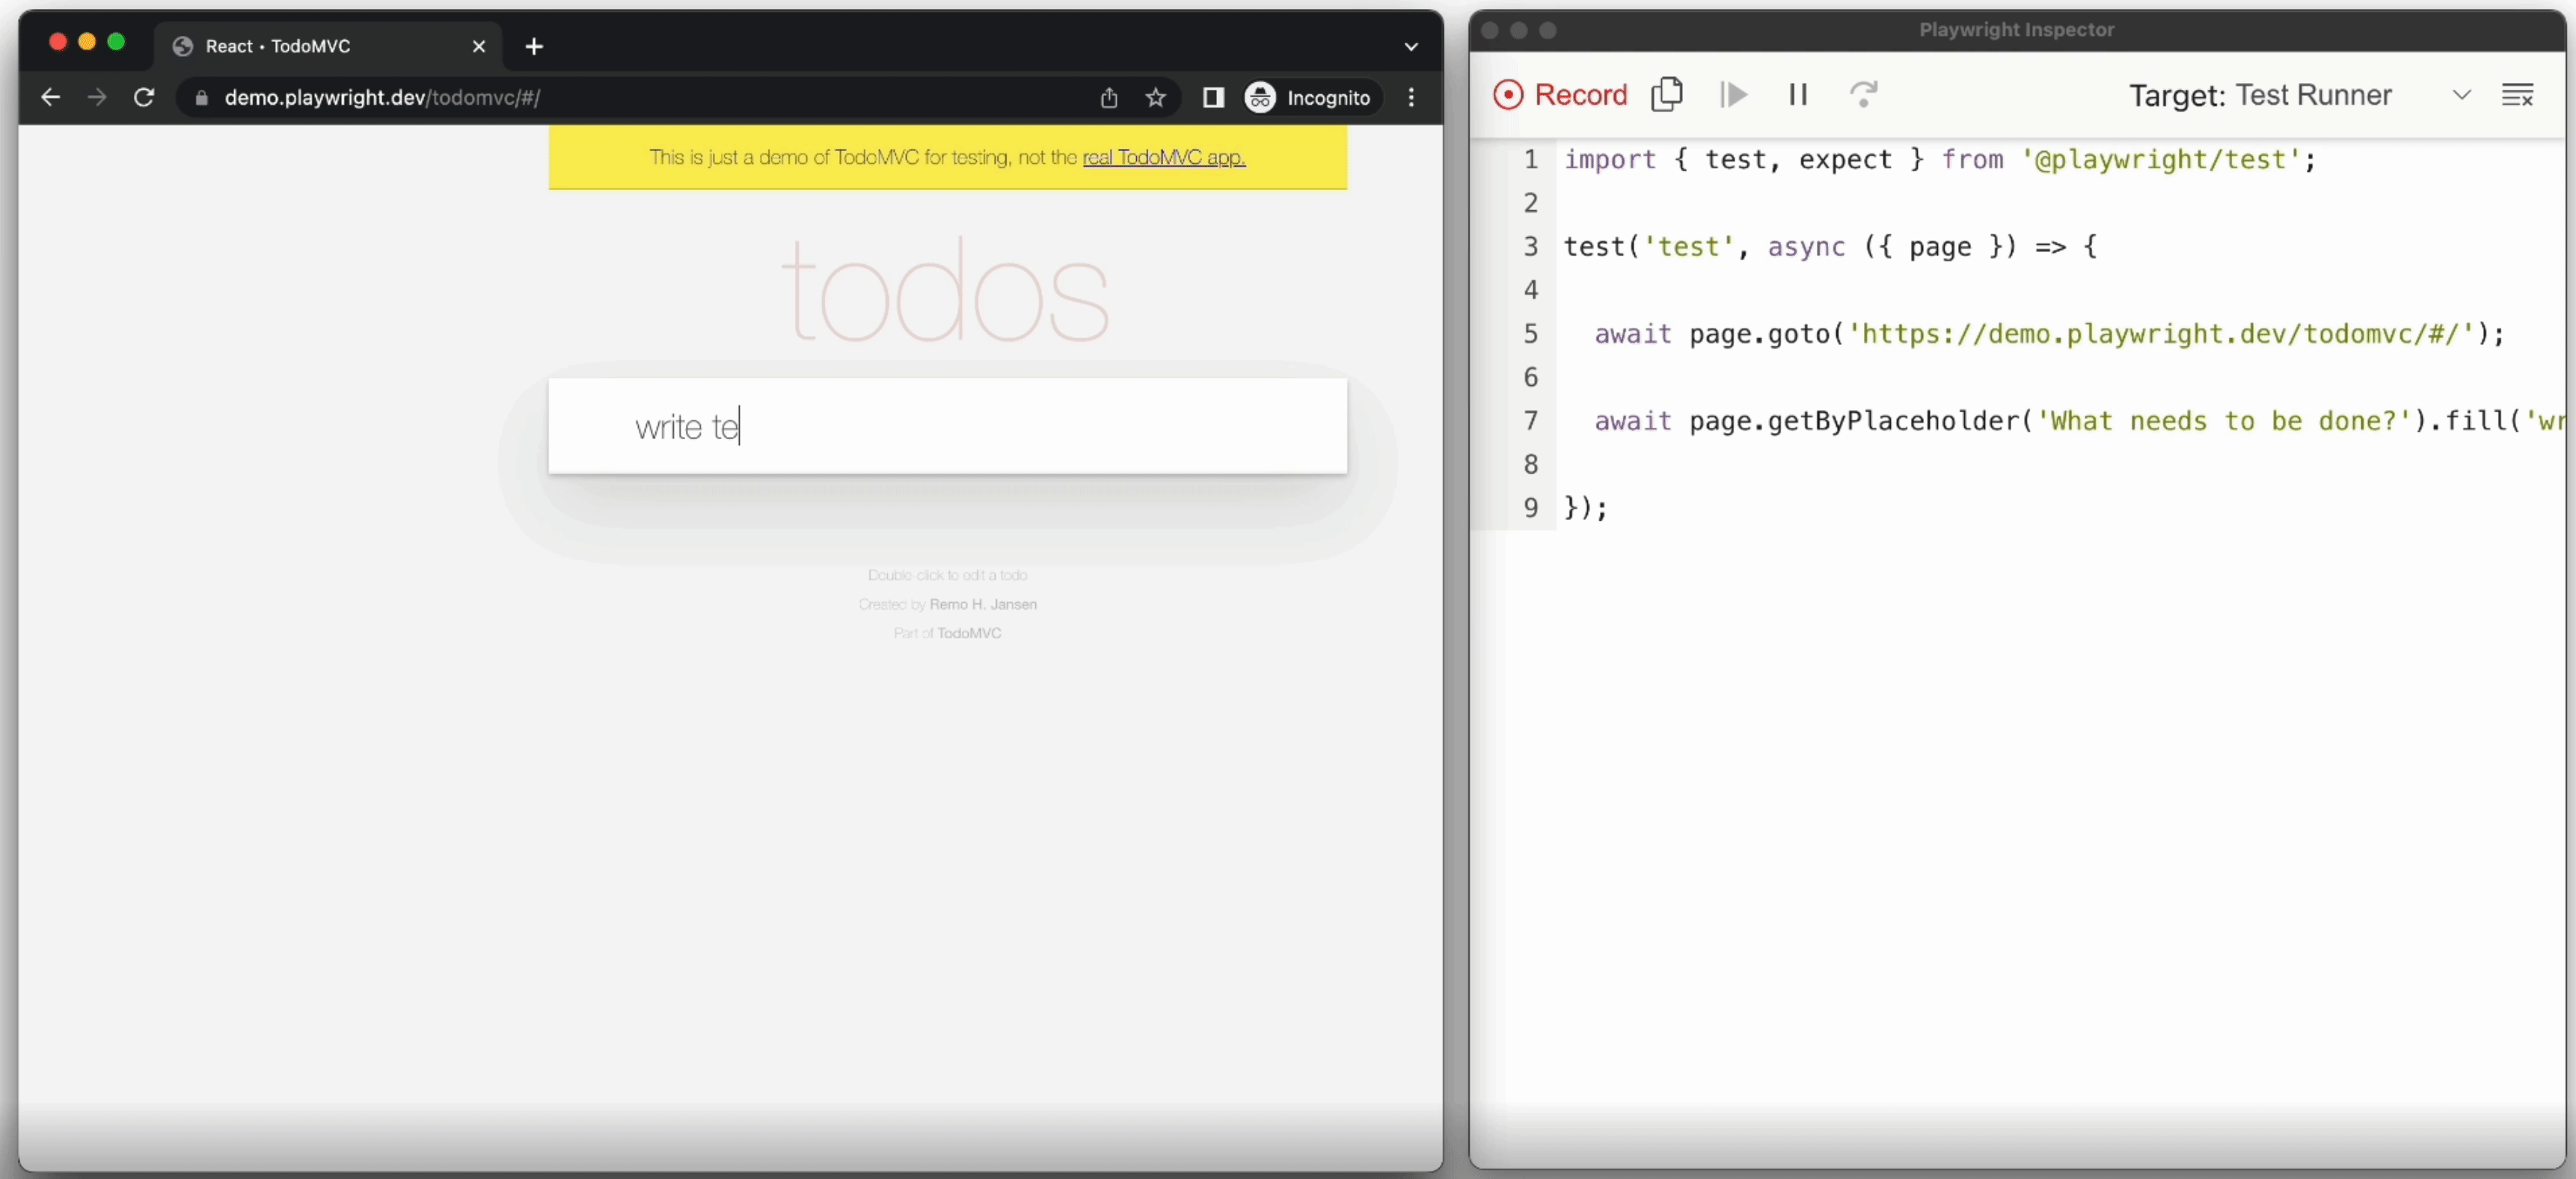Minimize Chrome window with yellow button

(87, 41)
